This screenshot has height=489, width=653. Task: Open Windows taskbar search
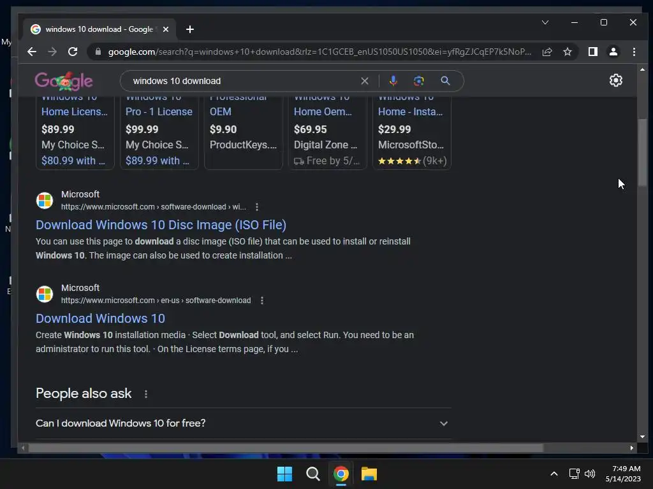(312, 474)
